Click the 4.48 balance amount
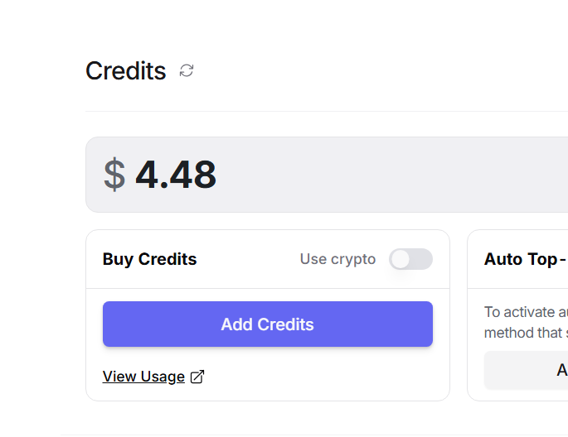The width and height of the screenshot is (568, 437). point(176,175)
